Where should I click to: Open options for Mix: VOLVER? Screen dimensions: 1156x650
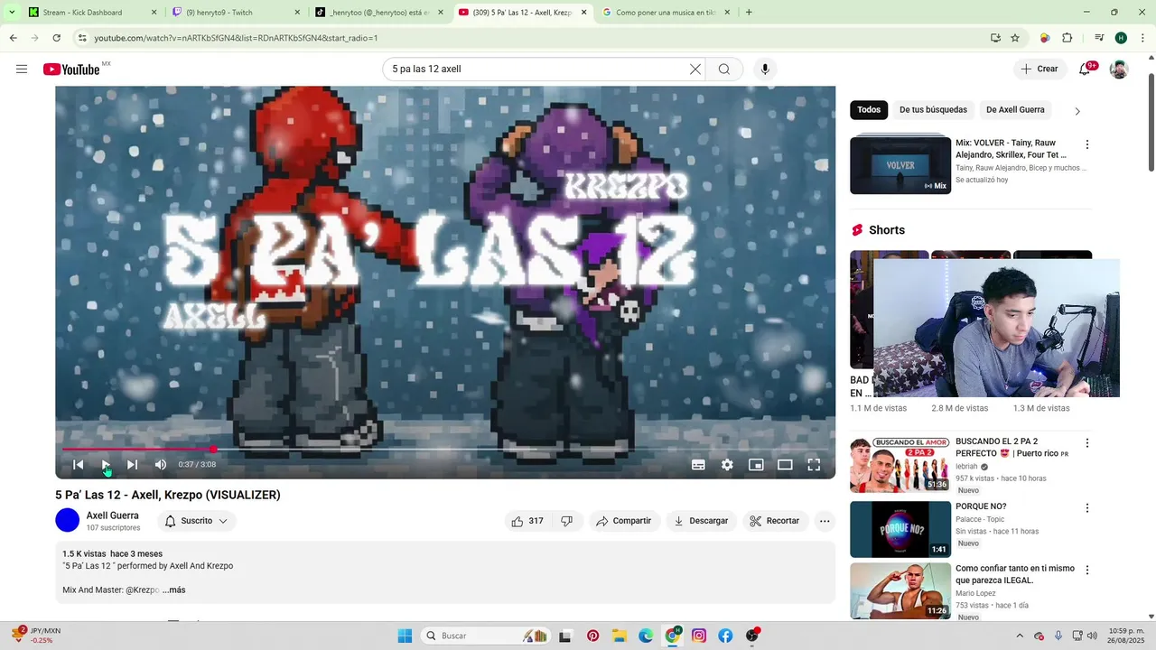1087,144
